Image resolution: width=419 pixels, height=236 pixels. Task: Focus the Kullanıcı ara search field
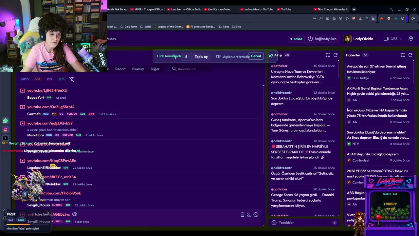pyautogui.click(x=191, y=69)
